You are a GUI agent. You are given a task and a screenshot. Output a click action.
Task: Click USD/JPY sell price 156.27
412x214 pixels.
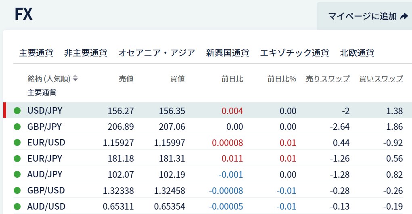(121, 111)
